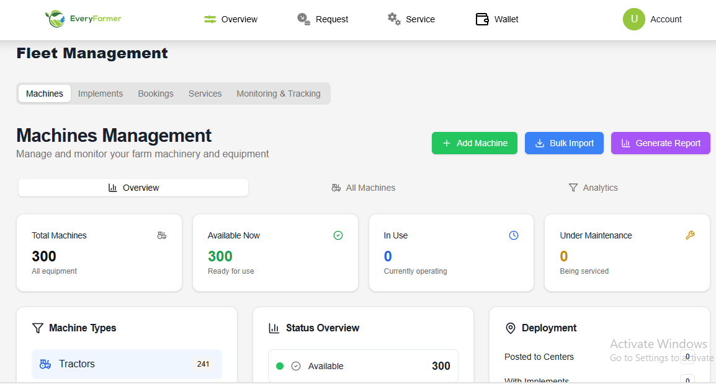Image resolution: width=716 pixels, height=384 pixels.
Task: Open the Account menu
Action: point(652,19)
